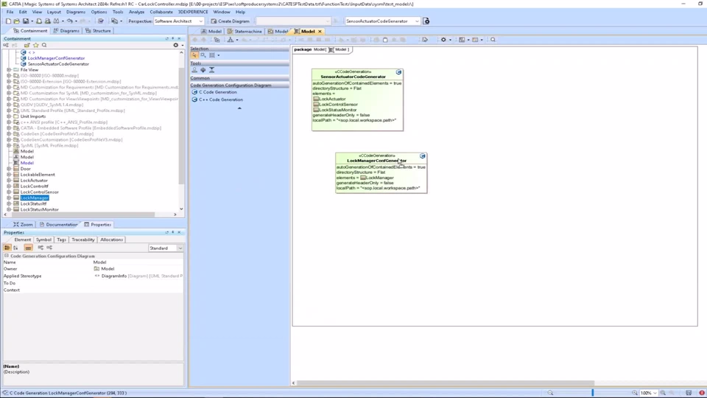This screenshot has width=707, height=398.
Task: Click the diagram toolbar gear settings icon
Action: click(x=443, y=40)
